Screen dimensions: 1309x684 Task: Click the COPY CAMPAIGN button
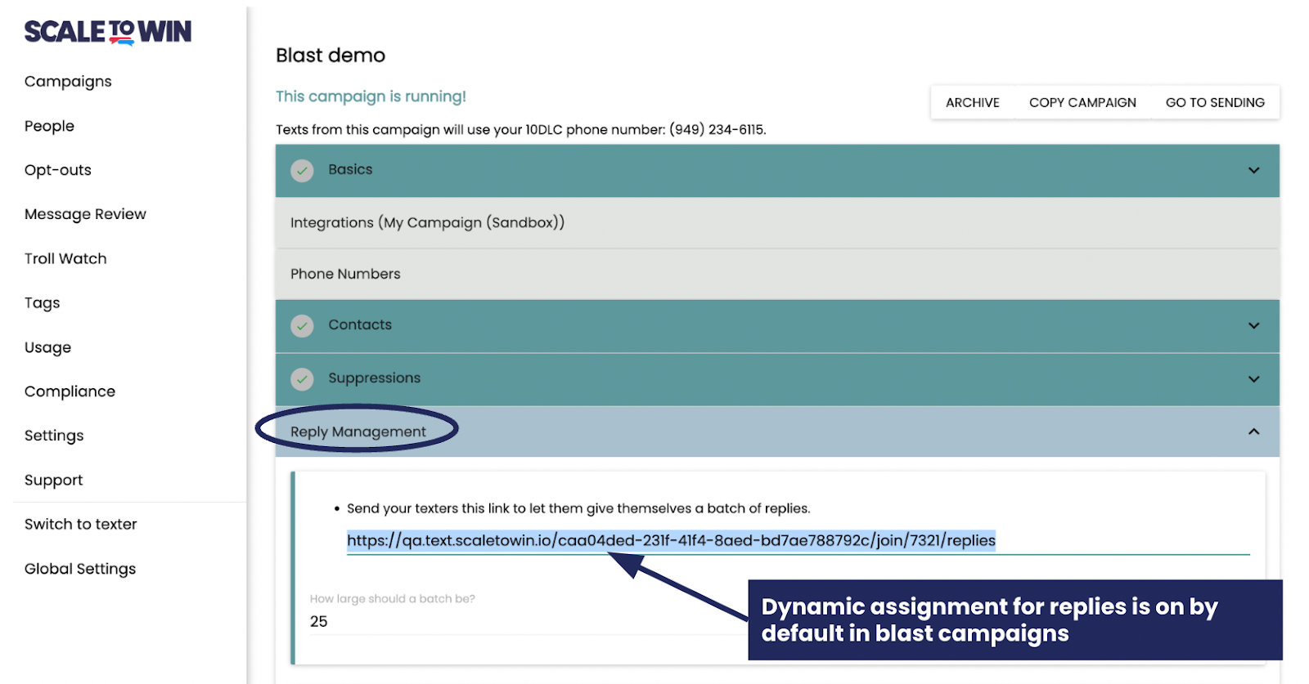(x=1082, y=102)
